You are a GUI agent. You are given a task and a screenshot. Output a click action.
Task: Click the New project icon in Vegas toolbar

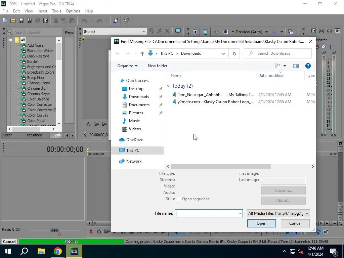5,20
